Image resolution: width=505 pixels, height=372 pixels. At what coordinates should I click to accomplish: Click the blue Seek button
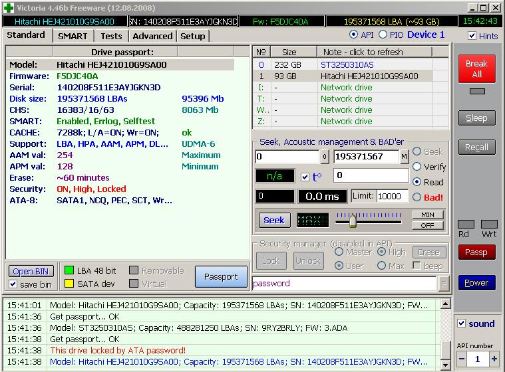tap(274, 220)
